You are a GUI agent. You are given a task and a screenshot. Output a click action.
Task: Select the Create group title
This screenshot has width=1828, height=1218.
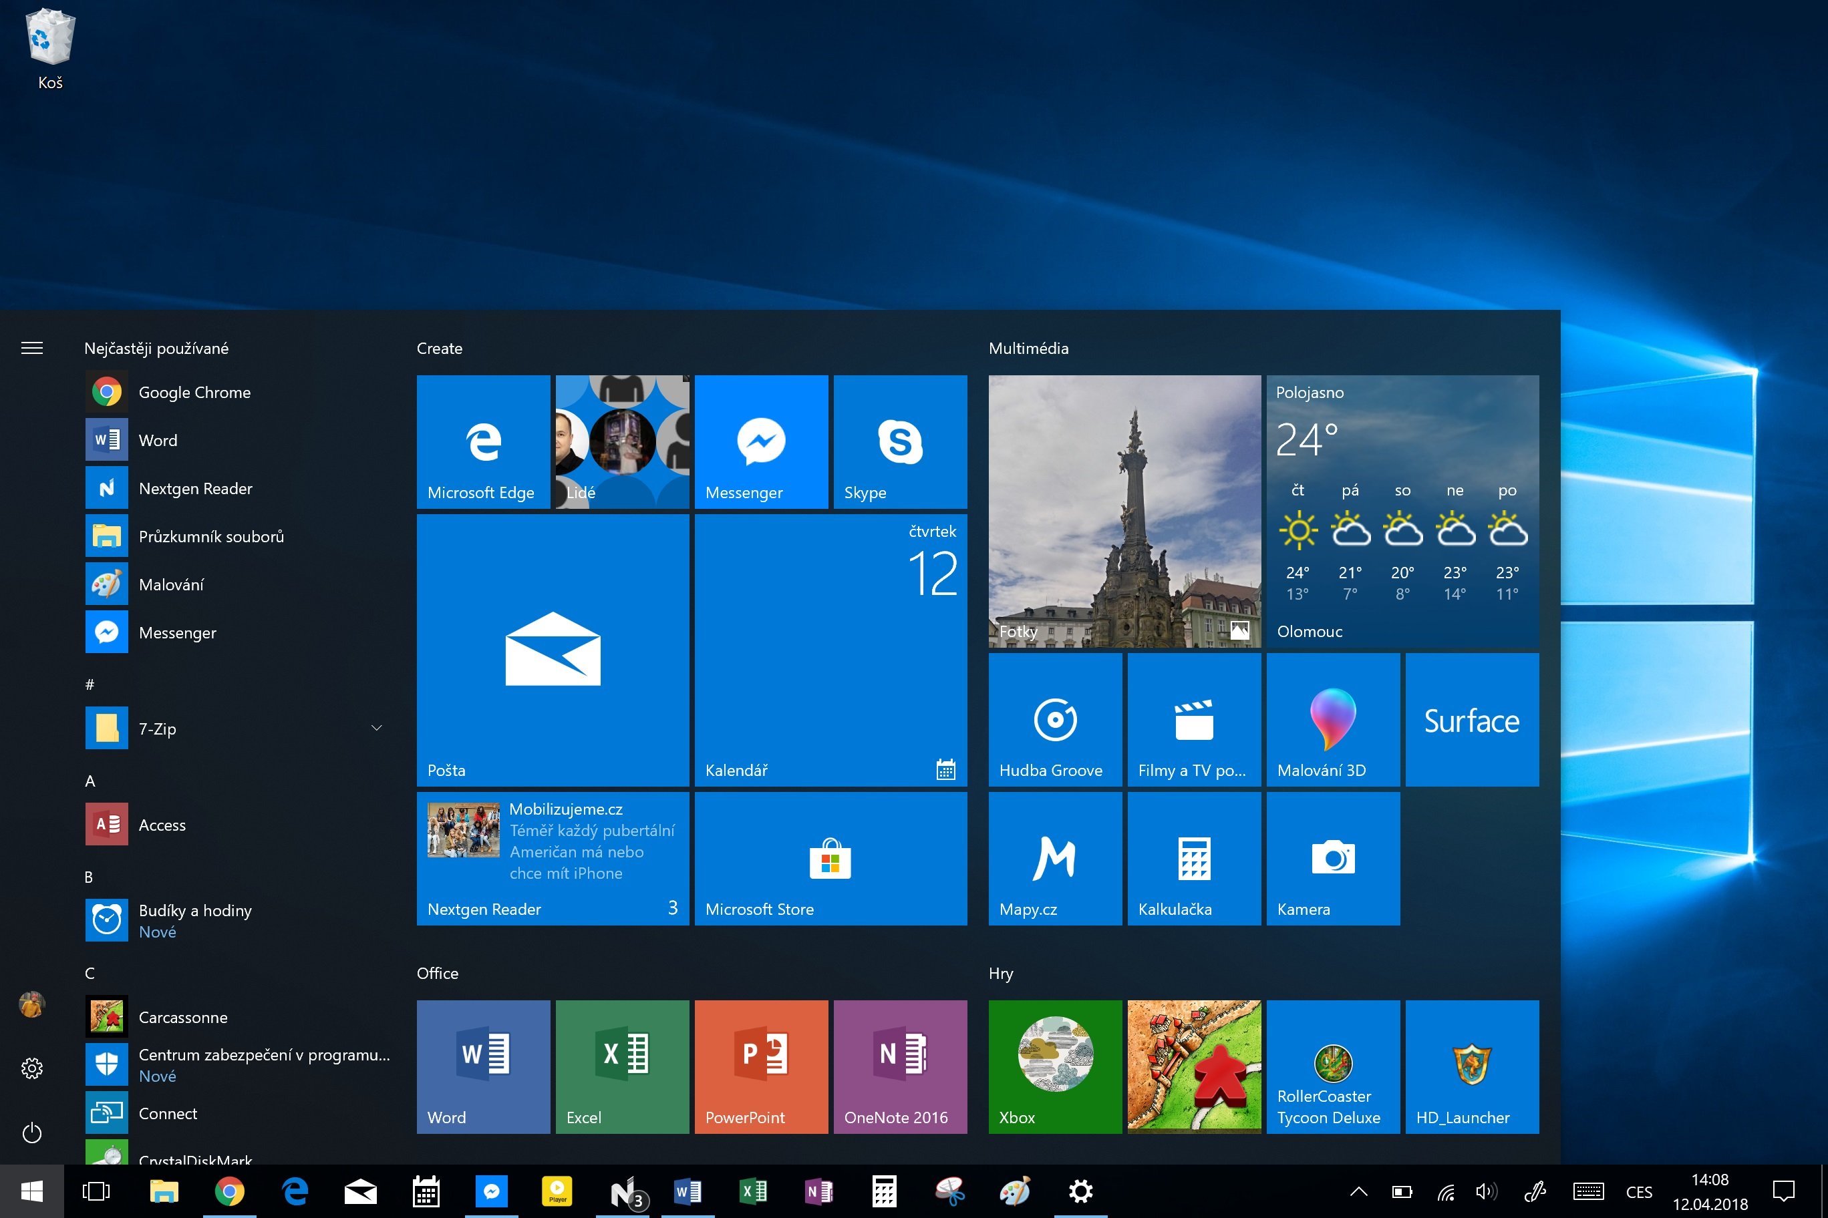[x=439, y=349]
